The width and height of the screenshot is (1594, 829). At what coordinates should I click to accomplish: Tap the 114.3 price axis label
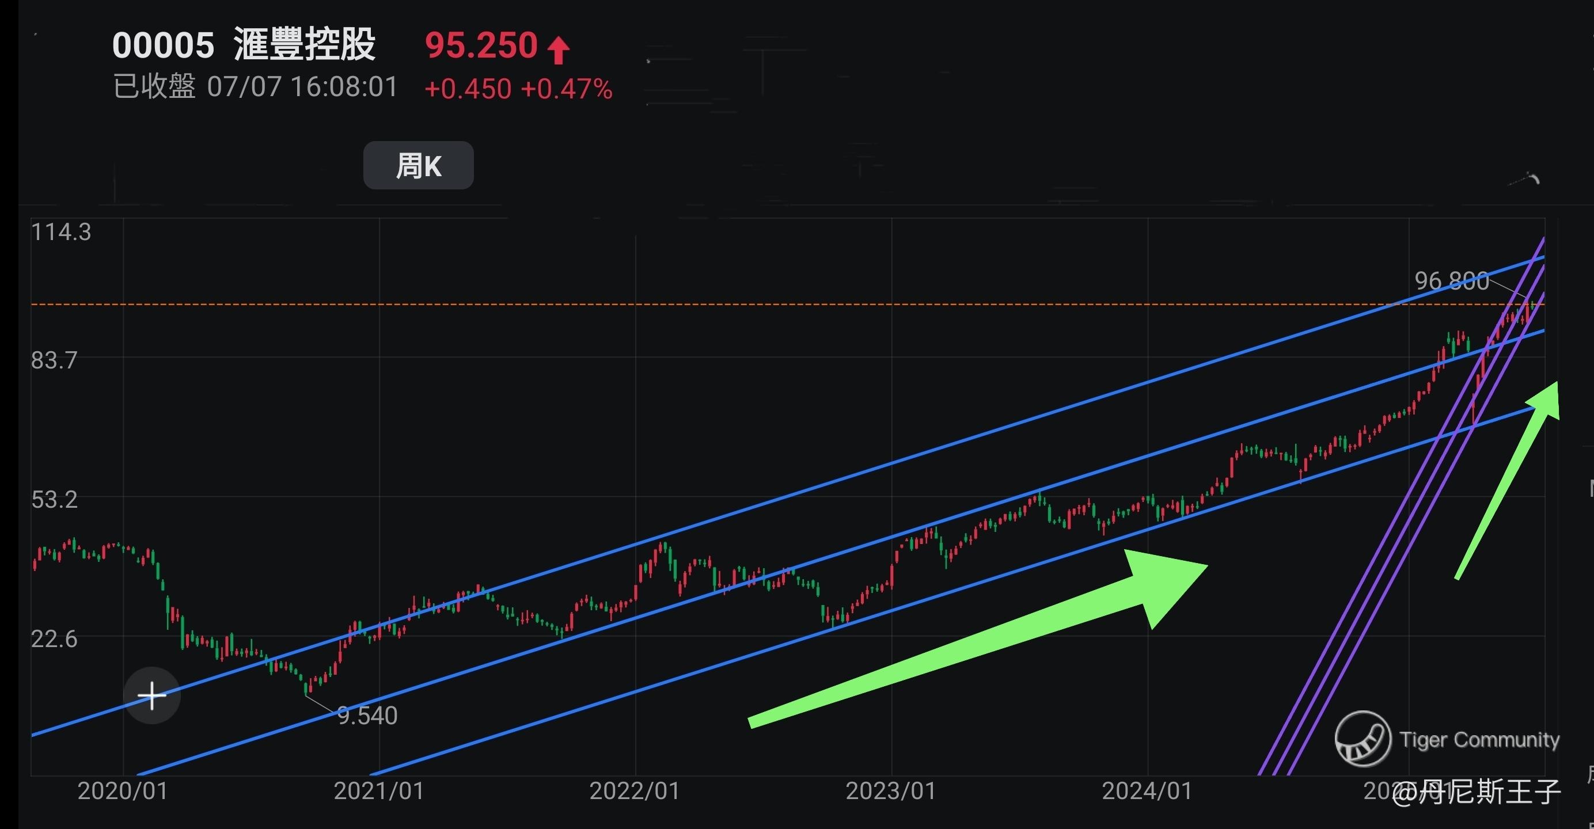(x=61, y=232)
